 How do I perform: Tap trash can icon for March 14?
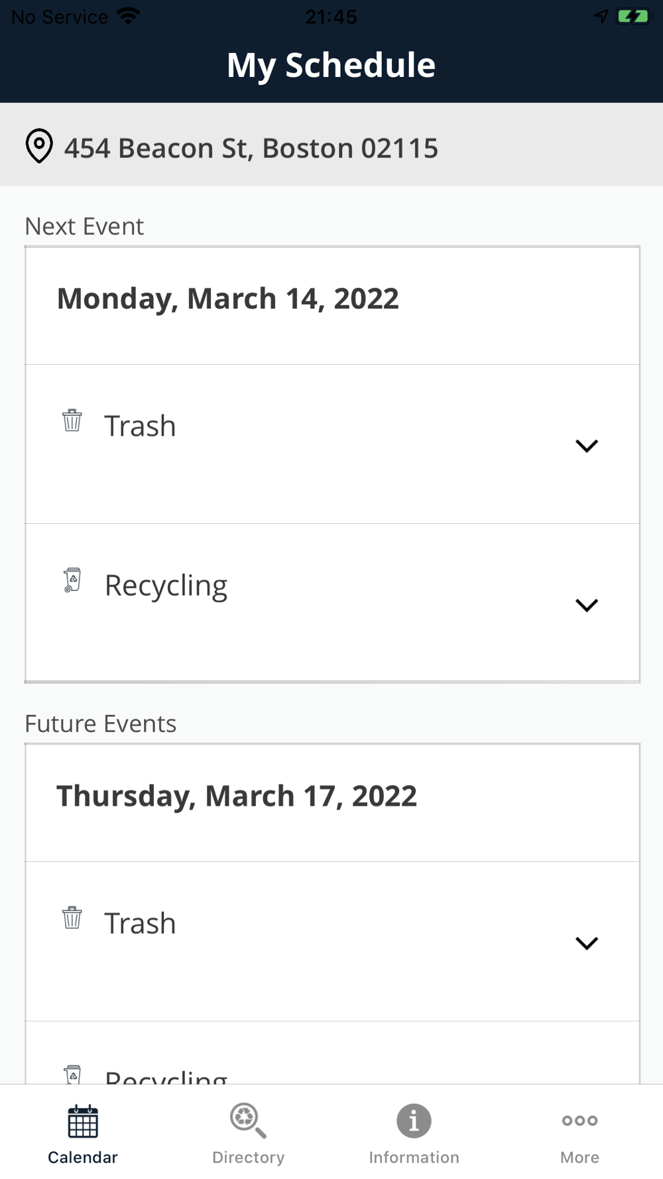[72, 420]
